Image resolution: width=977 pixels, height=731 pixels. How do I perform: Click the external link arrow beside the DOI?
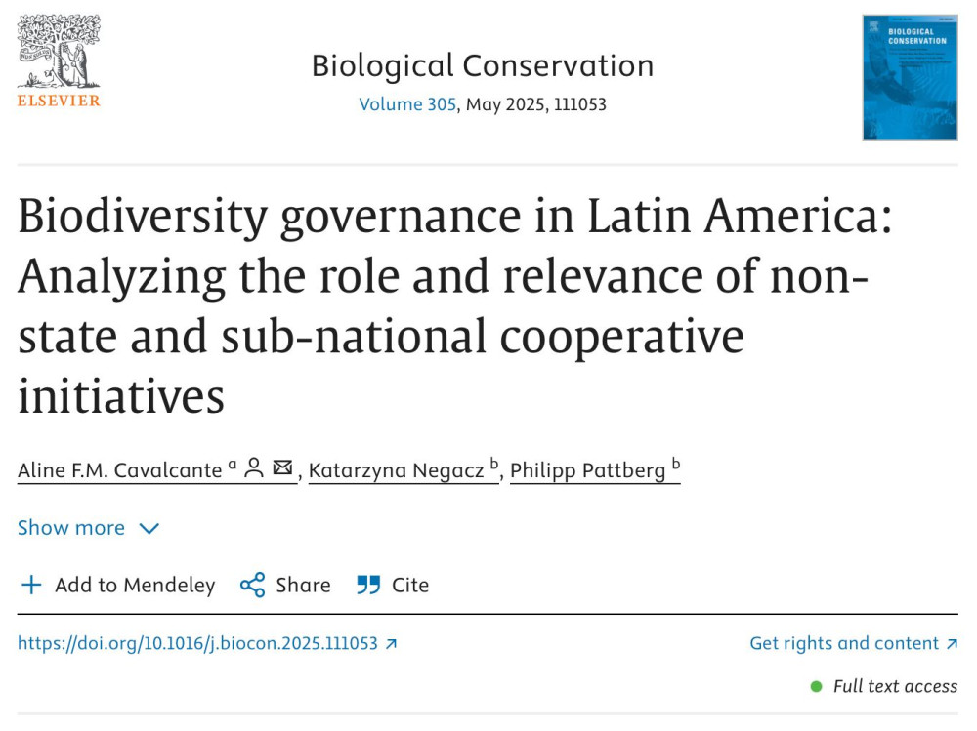(389, 643)
